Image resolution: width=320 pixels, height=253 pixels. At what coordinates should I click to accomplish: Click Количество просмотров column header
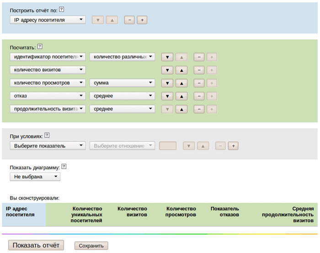181,212
